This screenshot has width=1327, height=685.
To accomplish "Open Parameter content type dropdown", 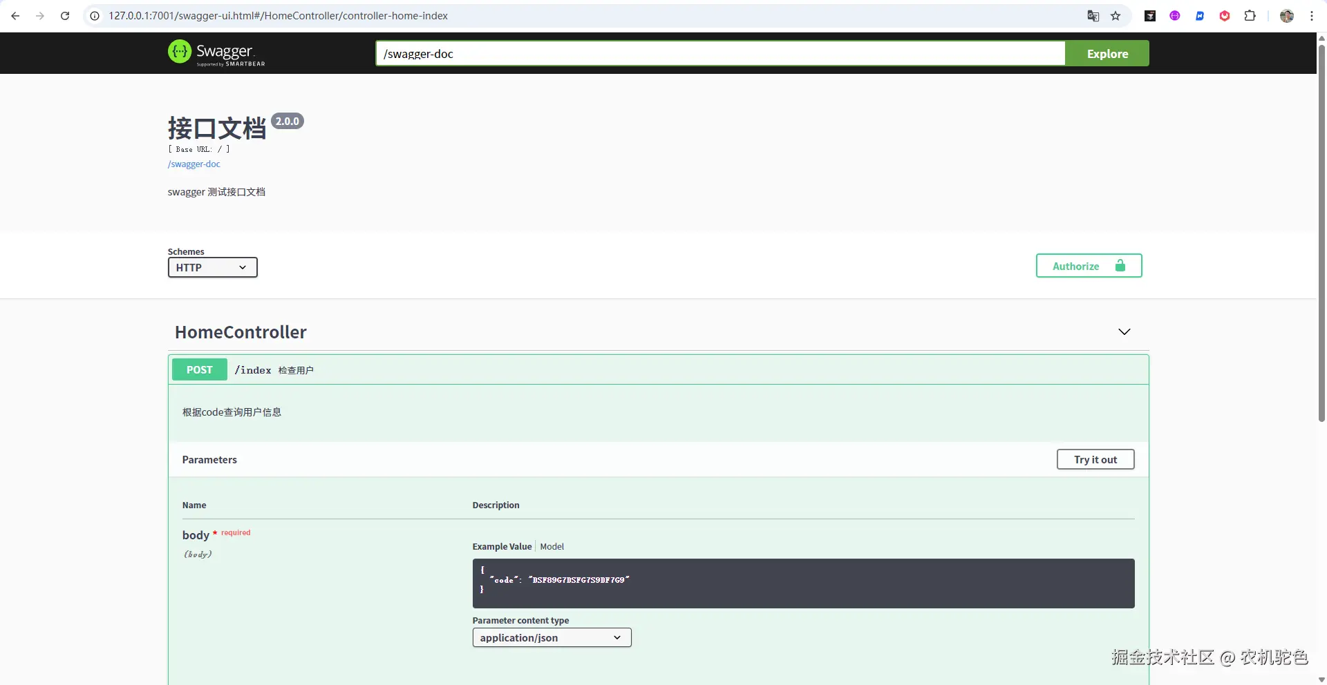I will pyautogui.click(x=552, y=637).
